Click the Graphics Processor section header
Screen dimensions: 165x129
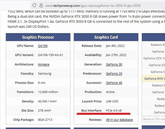tap(38, 37)
